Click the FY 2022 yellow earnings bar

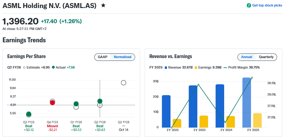tap(177, 123)
